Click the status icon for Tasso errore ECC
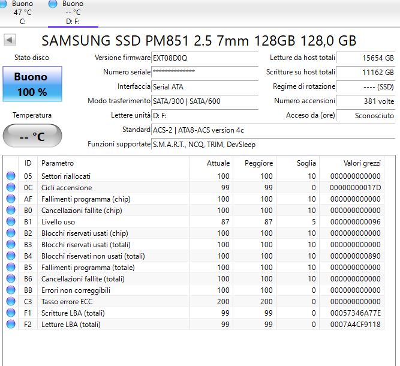The height and width of the screenshot is (366, 400). [11, 301]
